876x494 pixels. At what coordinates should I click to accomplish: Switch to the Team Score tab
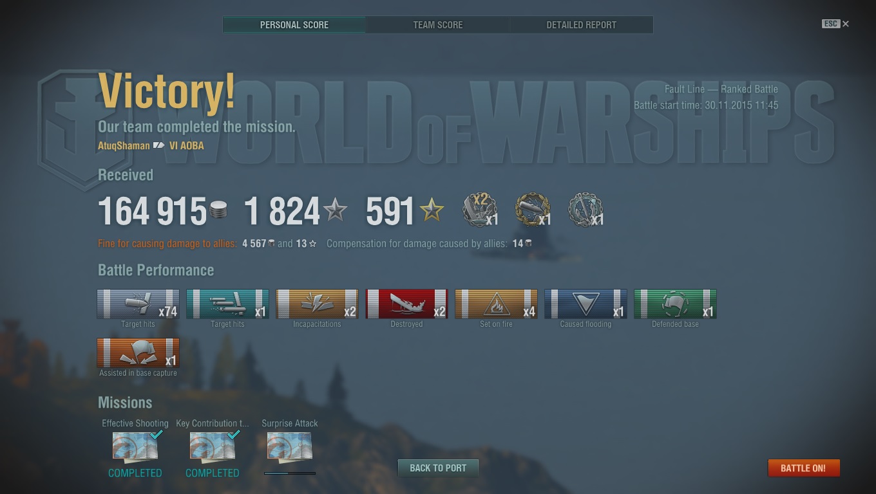tap(438, 25)
